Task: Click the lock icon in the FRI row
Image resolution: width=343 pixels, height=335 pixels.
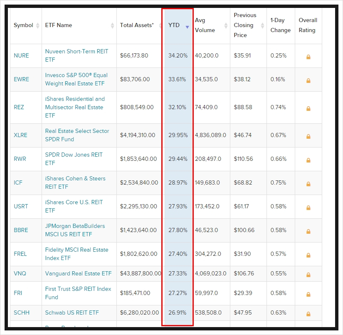Action: 308,294
